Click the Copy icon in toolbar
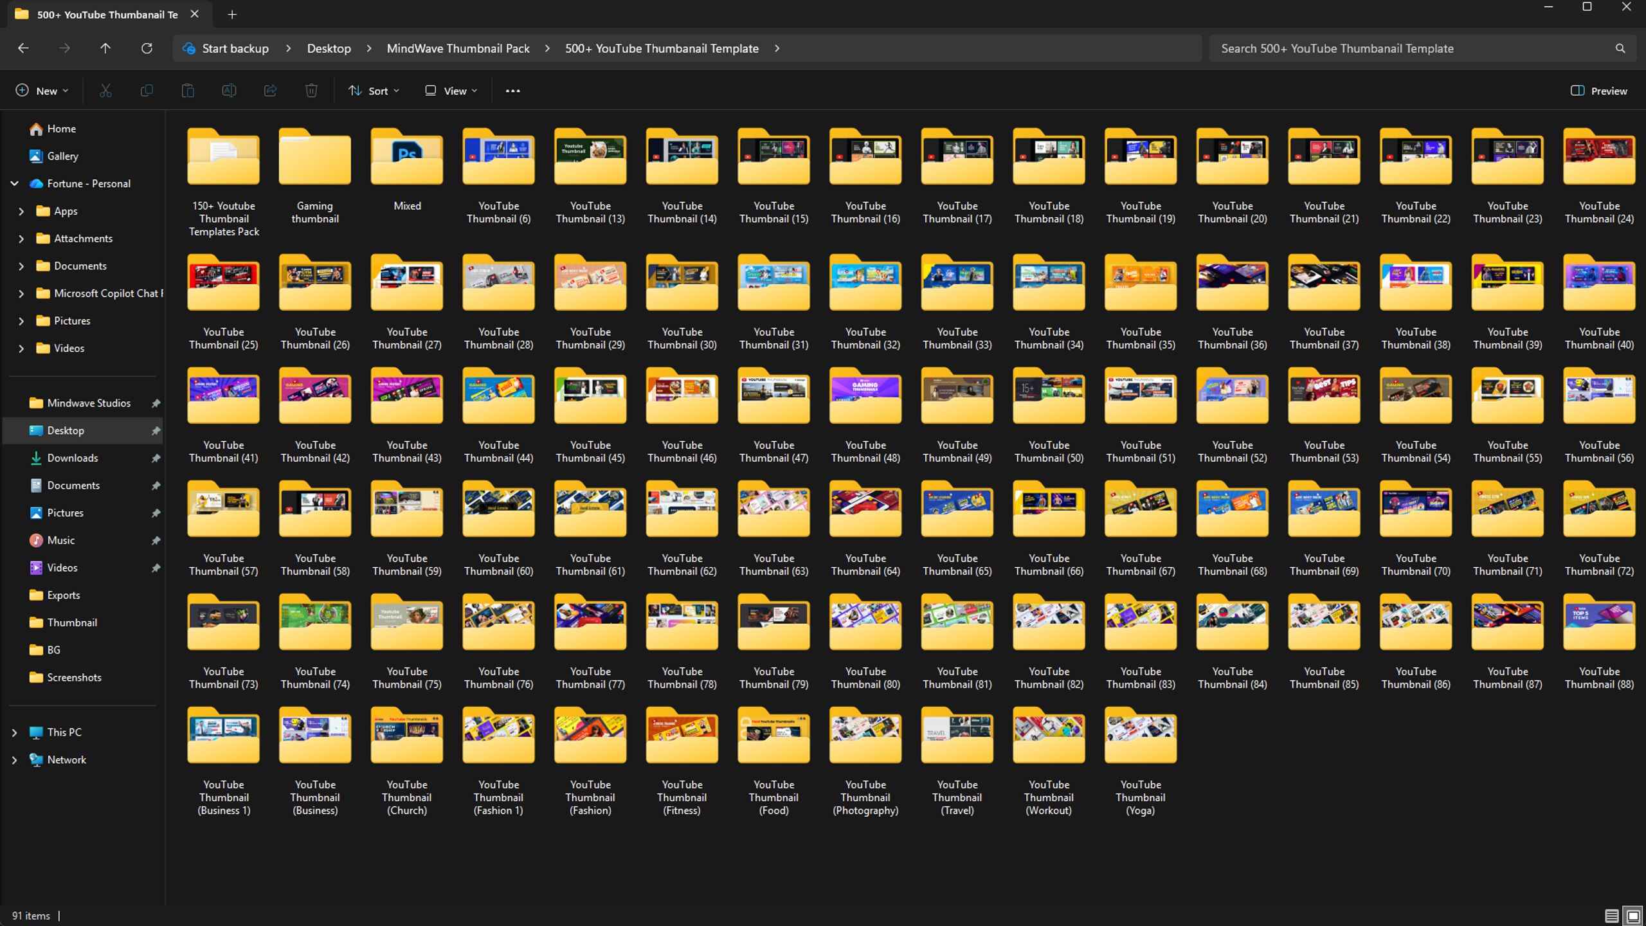Screen dimensions: 1646x926 click(x=147, y=91)
